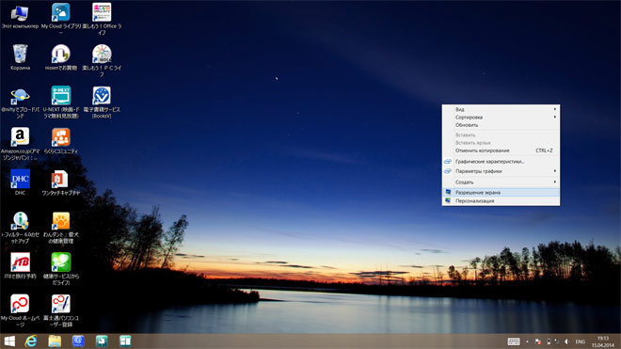Screen dimensions: 621x349
Task: Select the U-NEXT desktop shortcut
Action: coord(61,102)
